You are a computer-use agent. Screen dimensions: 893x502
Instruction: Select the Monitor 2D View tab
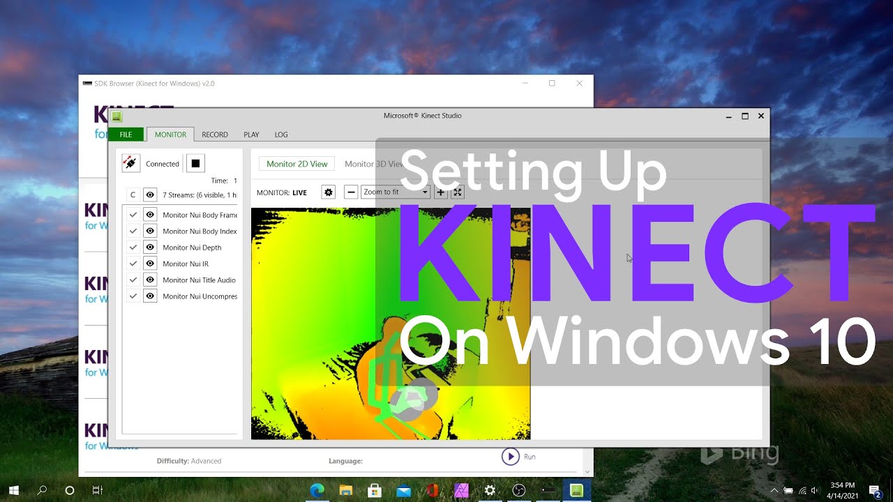pos(297,164)
